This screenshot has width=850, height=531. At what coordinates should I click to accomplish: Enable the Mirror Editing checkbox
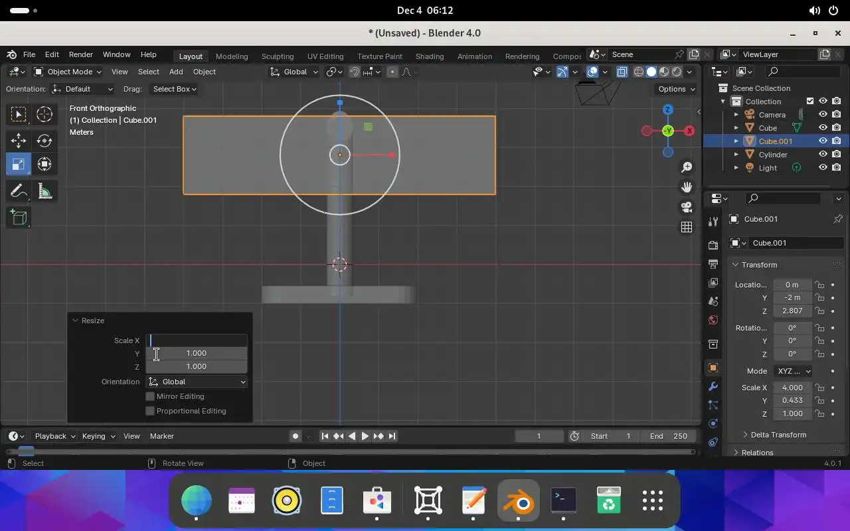150,396
